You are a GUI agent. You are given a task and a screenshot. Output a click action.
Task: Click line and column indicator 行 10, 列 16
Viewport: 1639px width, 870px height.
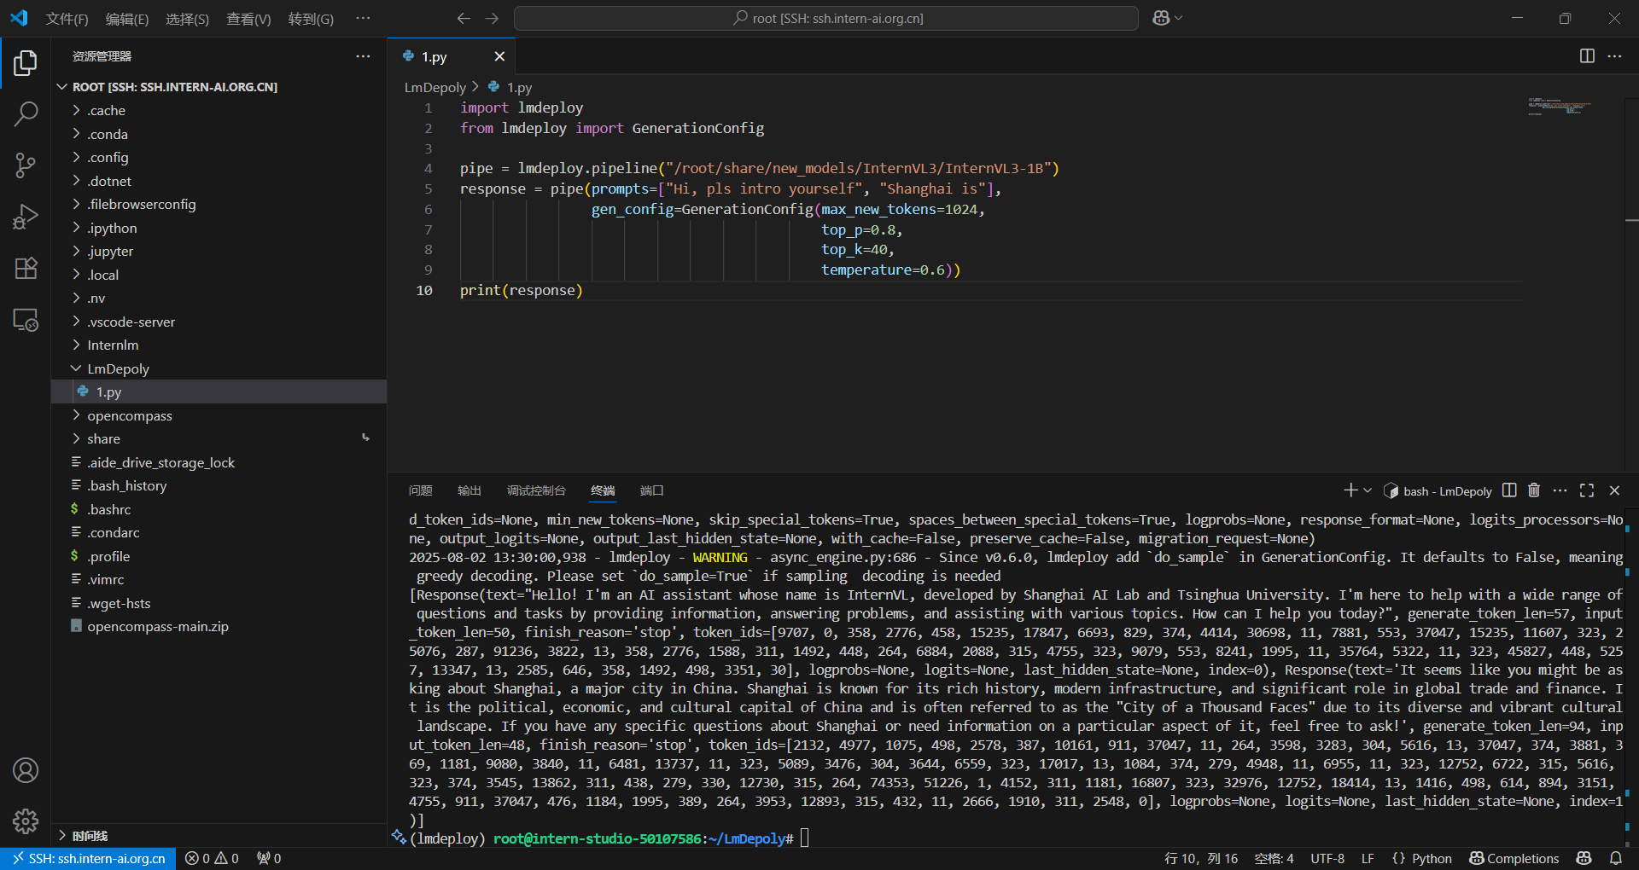click(1201, 859)
